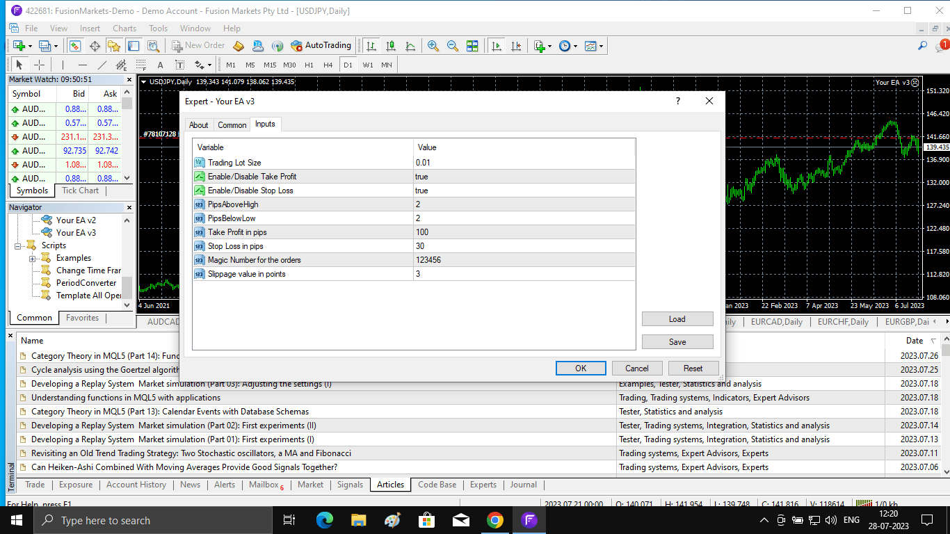Image resolution: width=950 pixels, height=534 pixels.
Task: Click the Load button
Action: point(677,319)
